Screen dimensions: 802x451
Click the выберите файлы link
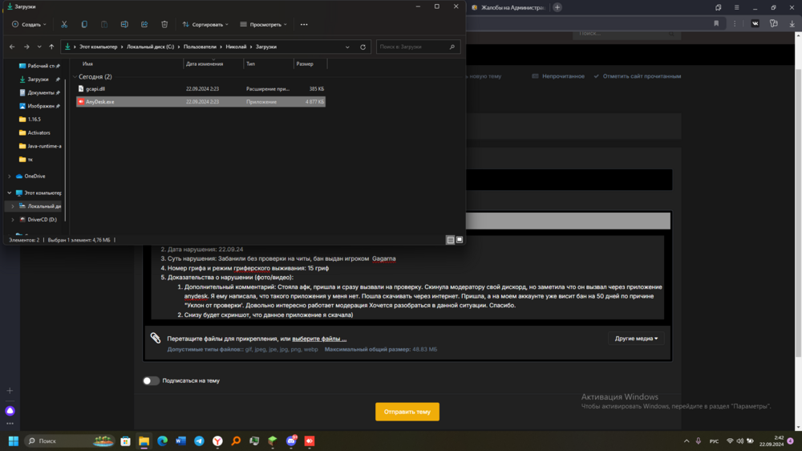319,339
